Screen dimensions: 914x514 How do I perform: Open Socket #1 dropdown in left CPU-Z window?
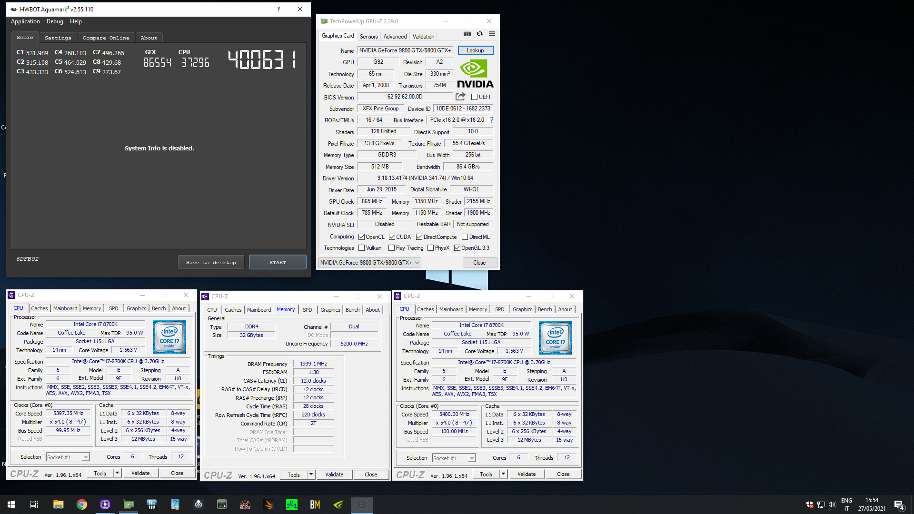pyautogui.click(x=68, y=457)
